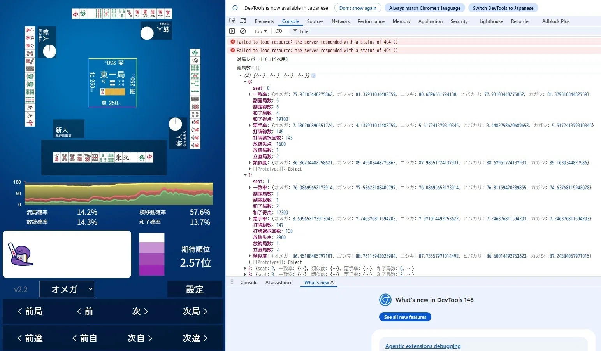This screenshot has width=601, height=351.
Task: Click the left player's white timer circle
Action: pos(49,51)
